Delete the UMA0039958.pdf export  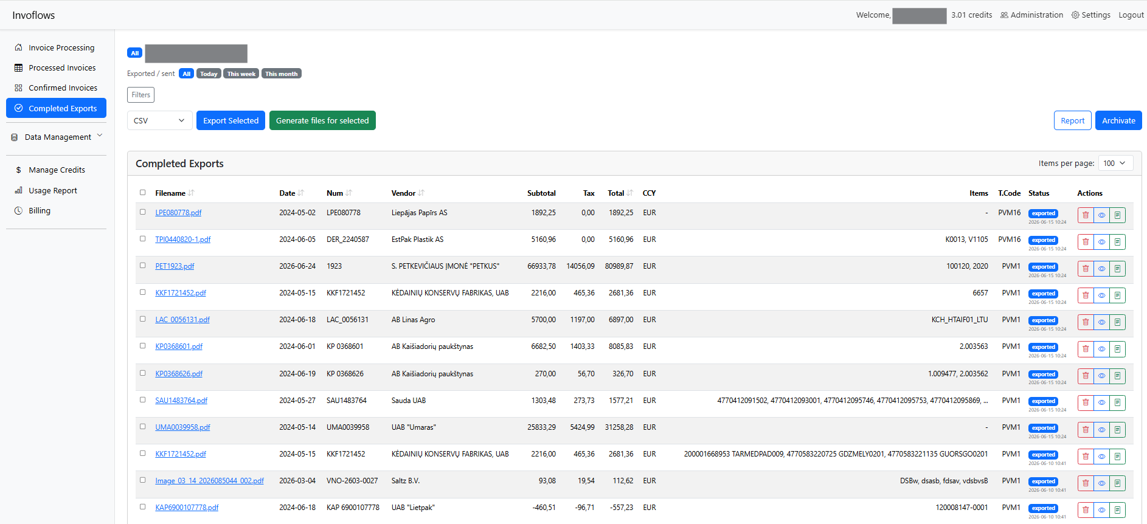coord(1086,430)
